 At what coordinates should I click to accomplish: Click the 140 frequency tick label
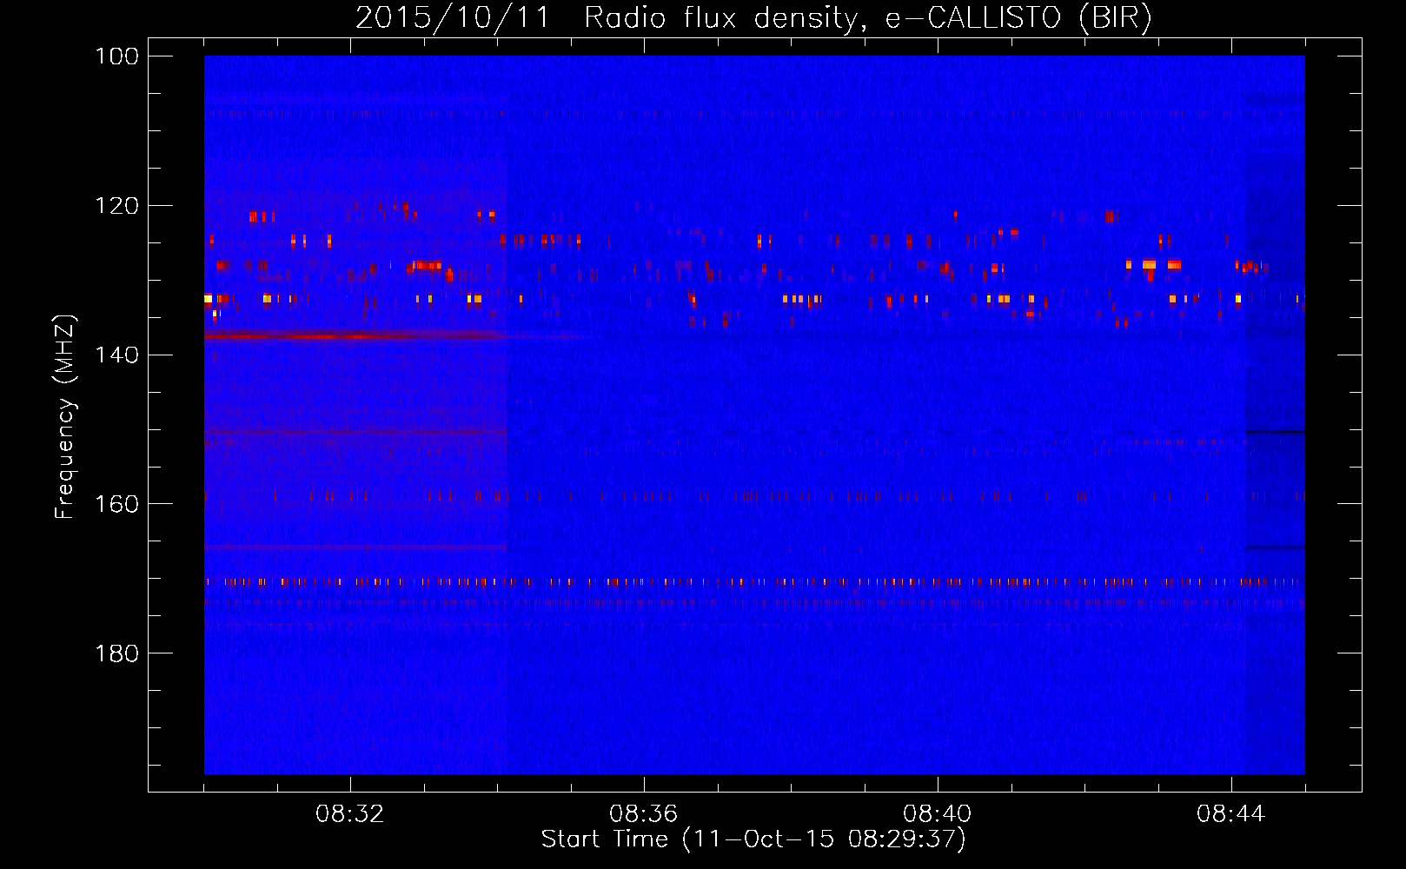coord(117,355)
